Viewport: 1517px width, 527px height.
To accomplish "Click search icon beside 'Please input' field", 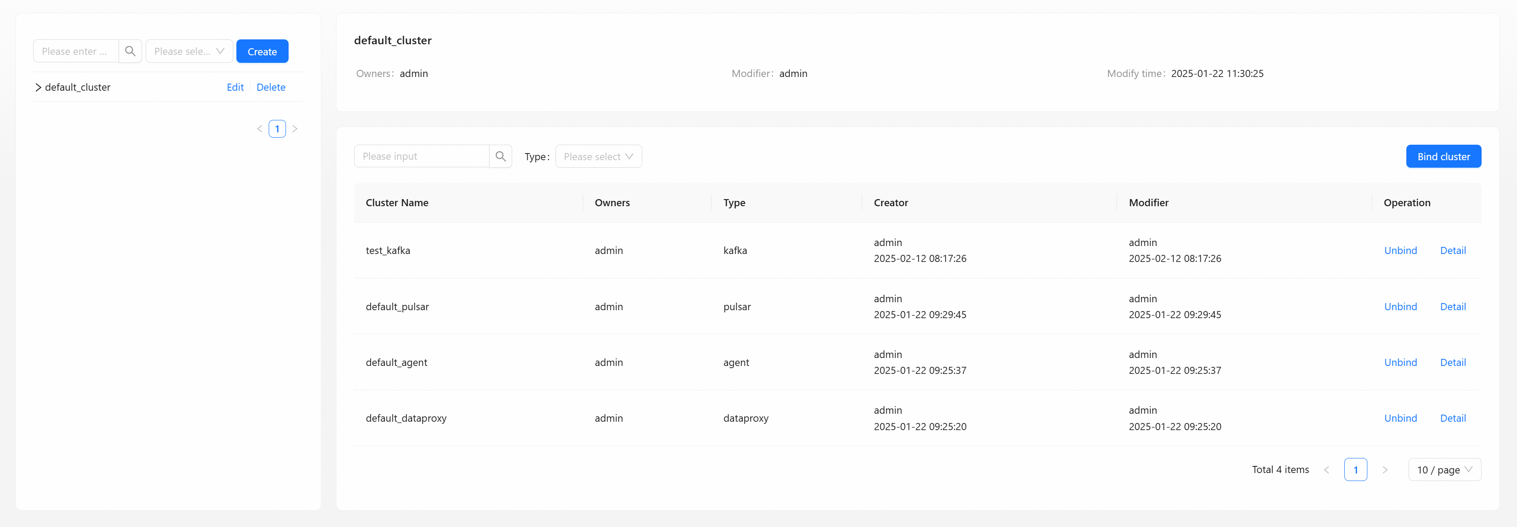I will 500,156.
